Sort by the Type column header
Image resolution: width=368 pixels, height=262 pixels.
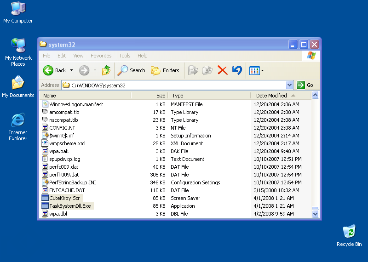click(210, 96)
